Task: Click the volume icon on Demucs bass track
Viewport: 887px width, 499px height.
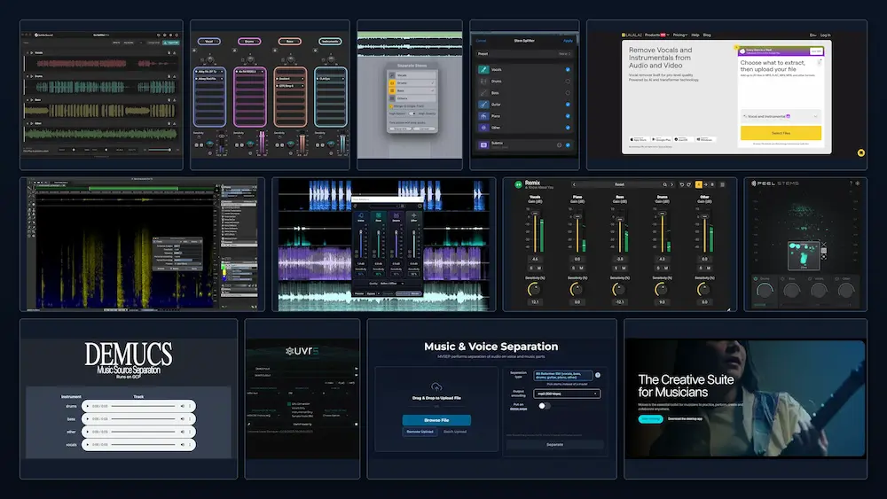Action: [x=182, y=418]
